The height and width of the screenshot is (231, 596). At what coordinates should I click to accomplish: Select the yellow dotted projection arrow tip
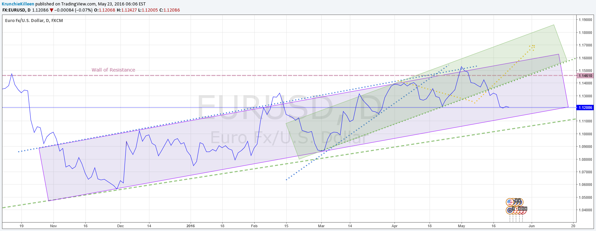[533, 46]
